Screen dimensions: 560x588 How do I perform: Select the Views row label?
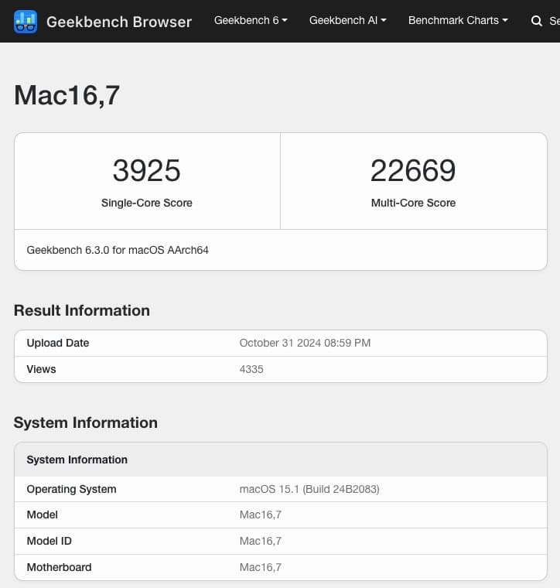41,369
